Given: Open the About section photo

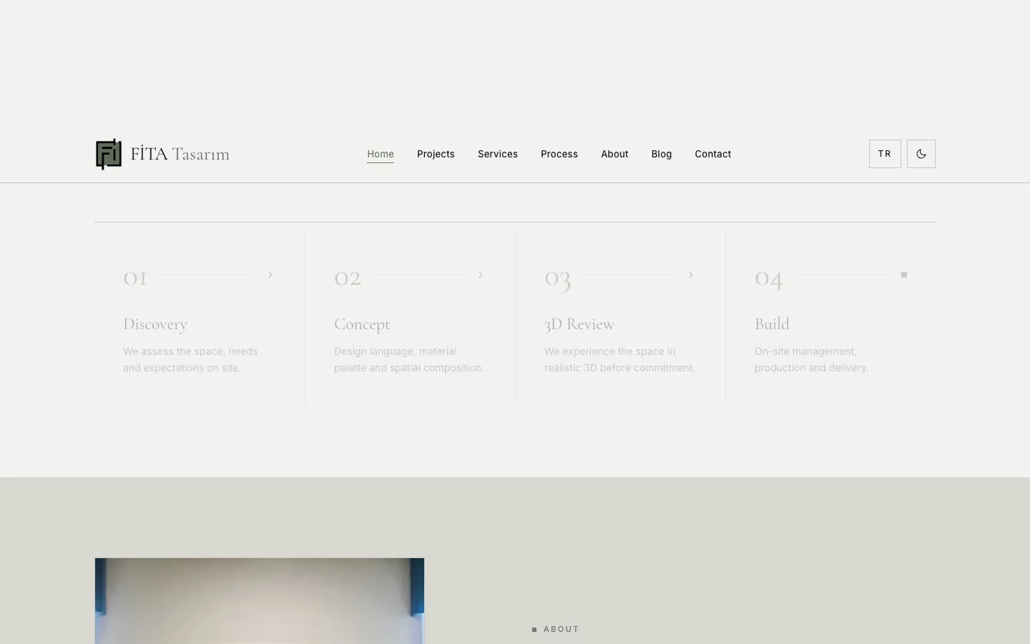Looking at the screenshot, I should (x=260, y=601).
